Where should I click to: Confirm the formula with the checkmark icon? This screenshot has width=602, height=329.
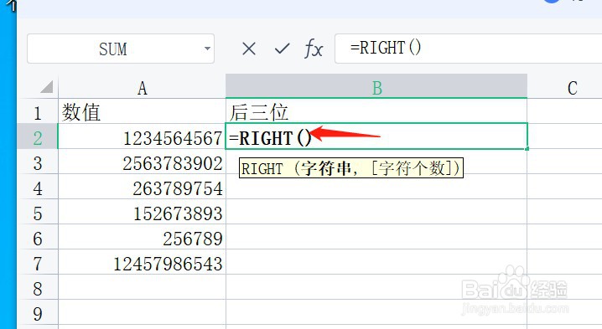pos(283,49)
